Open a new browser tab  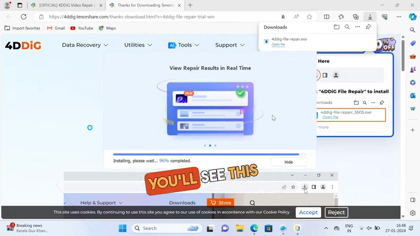(190, 5)
